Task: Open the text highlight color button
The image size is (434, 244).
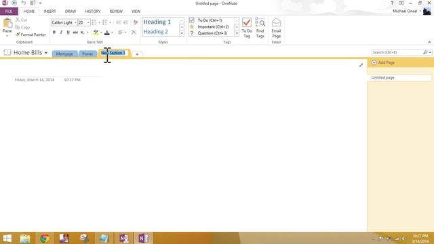Action: pyautogui.click(x=96, y=33)
